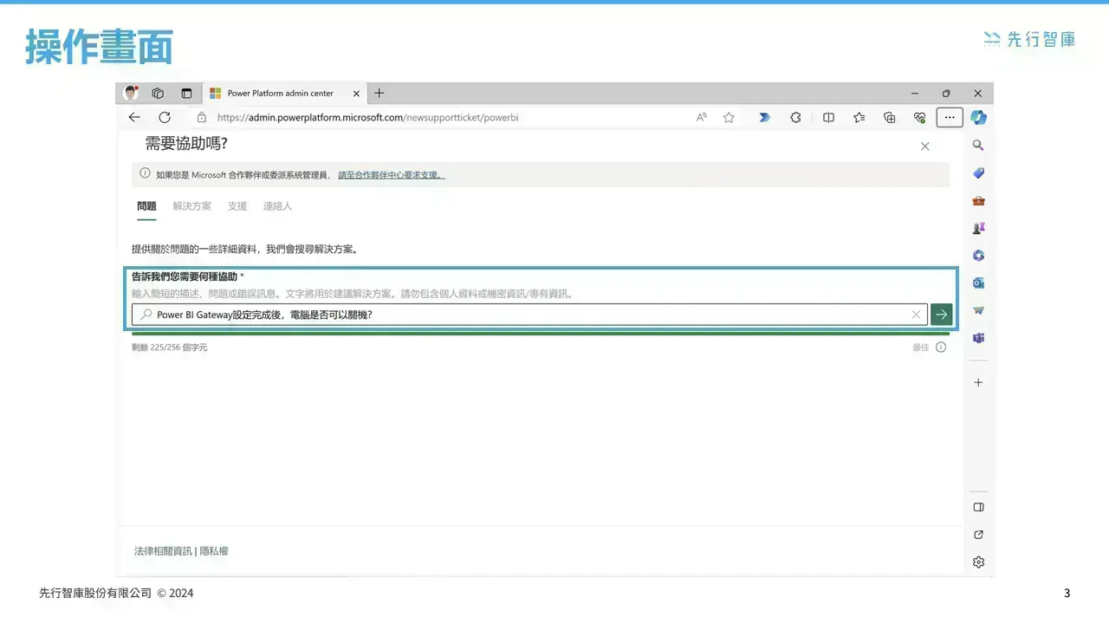Click the 需要協助嗎? panel heading
Viewport: 1109px width, 624px height.
click(186, 144)
